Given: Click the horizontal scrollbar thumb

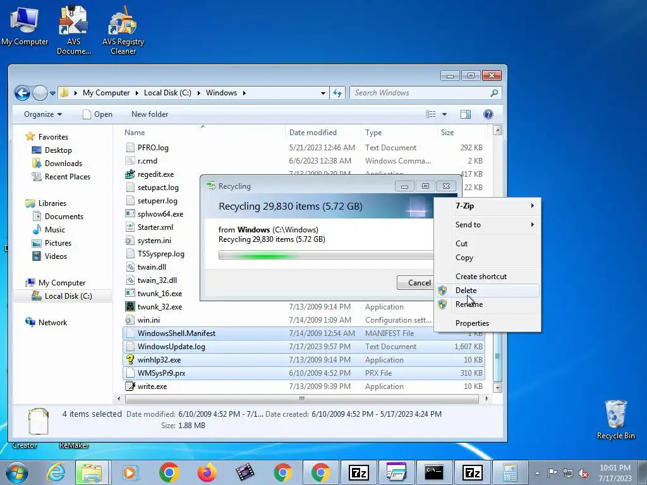Looking at the screenshot, I should tap(301, 399).
